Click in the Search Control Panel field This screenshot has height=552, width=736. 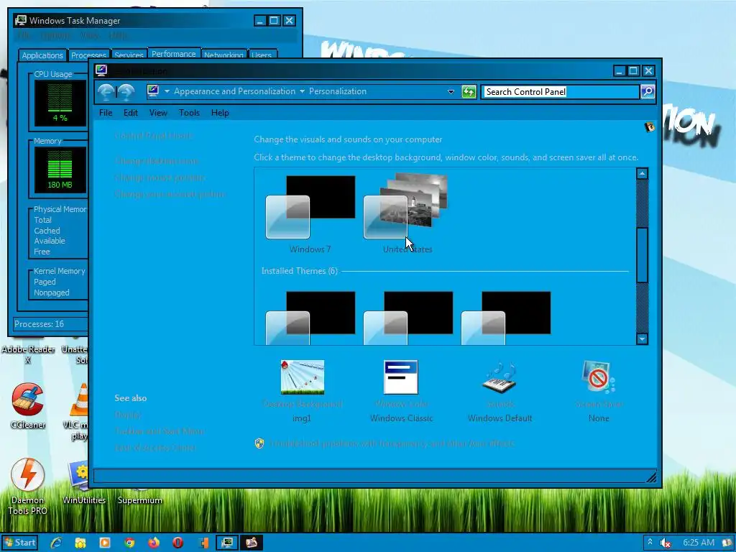coord(561,91)
